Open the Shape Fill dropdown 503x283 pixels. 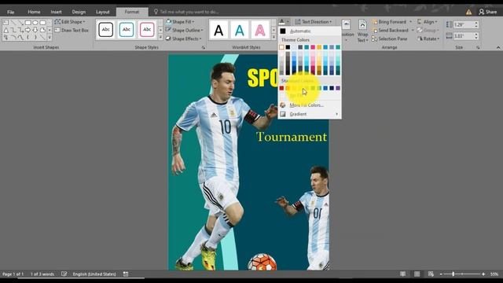[180, 22]
